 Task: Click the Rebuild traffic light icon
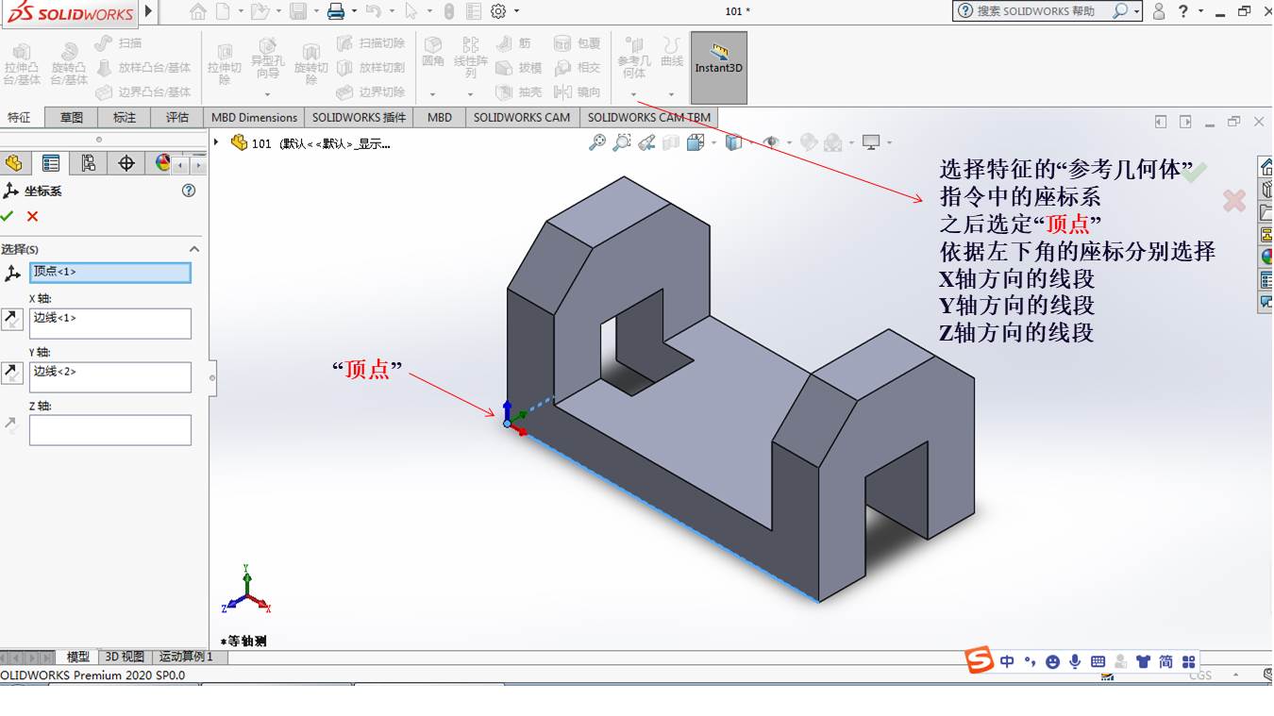point(448,11)
